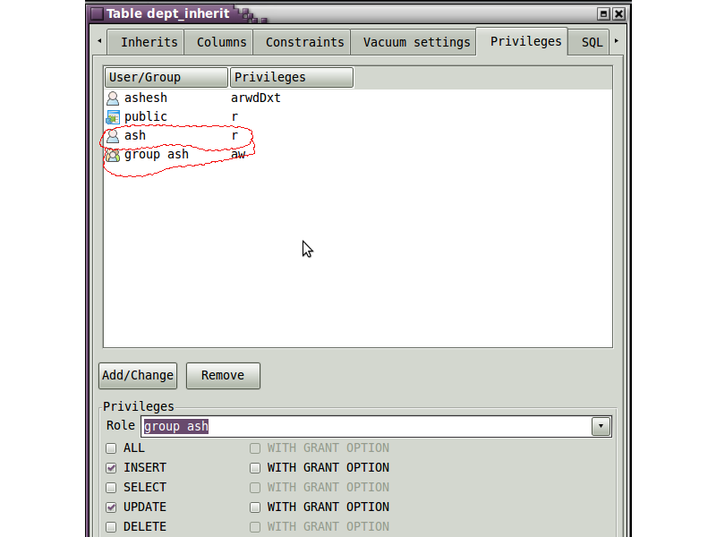Switch to the Columns tab
The image size is (716, 537).
221,42
